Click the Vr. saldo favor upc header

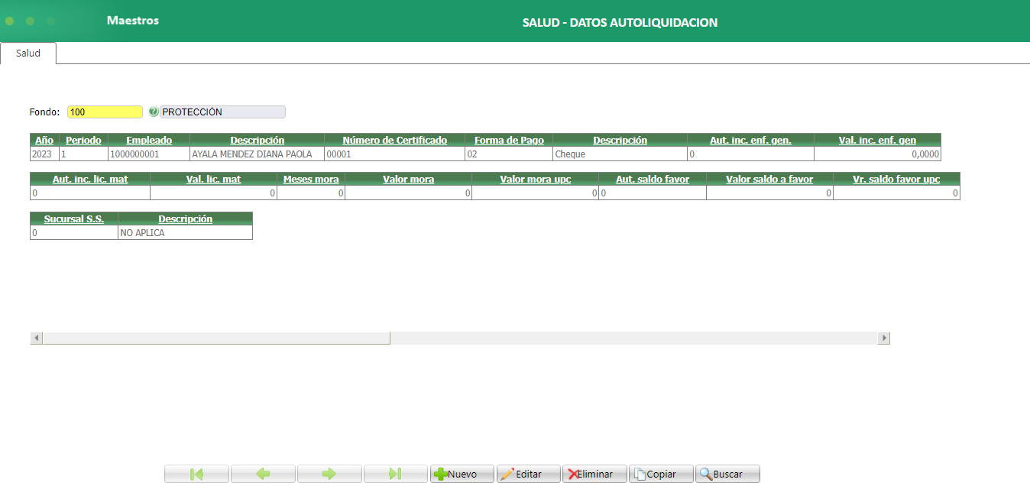[x=896, y=179]
